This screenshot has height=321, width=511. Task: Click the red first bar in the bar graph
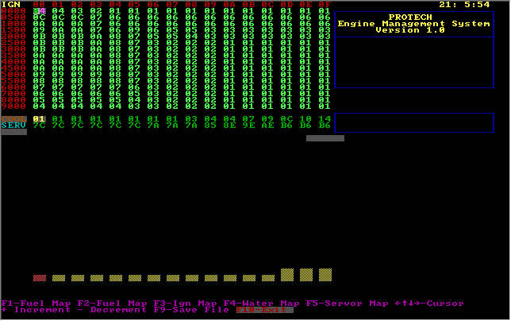(39, 278)
